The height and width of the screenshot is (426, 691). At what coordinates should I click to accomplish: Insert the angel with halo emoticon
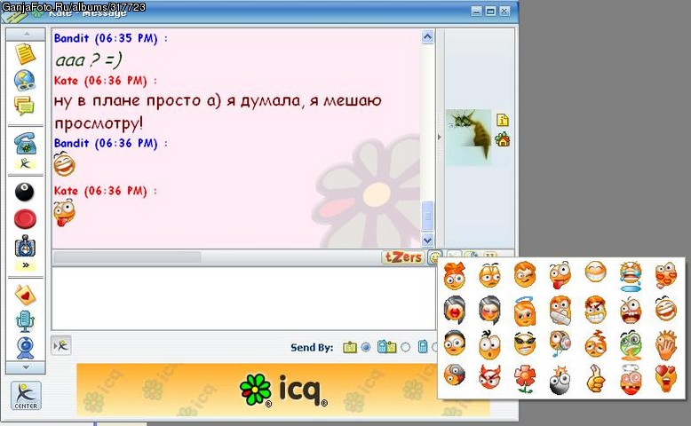click(x=525, y=311)
